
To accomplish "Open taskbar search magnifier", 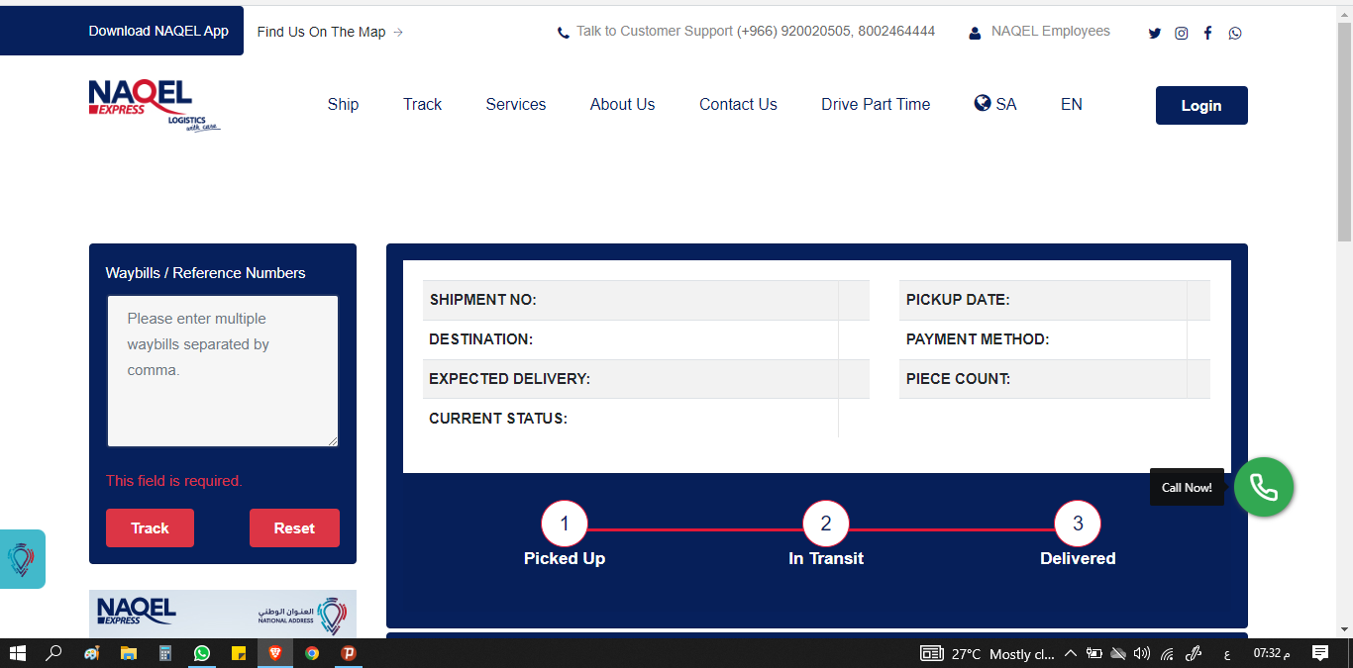I will pyautogui.click(x=53, y=653).
